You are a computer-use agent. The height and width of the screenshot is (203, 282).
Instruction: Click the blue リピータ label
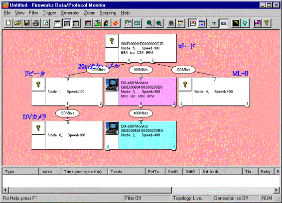(34, 74)
